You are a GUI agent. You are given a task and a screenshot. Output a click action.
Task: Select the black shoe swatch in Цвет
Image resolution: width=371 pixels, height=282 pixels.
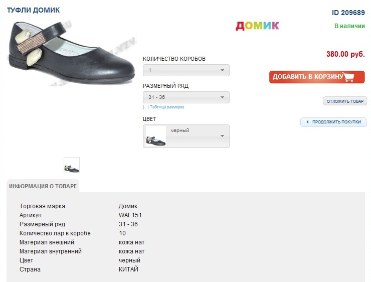[155, 136]
